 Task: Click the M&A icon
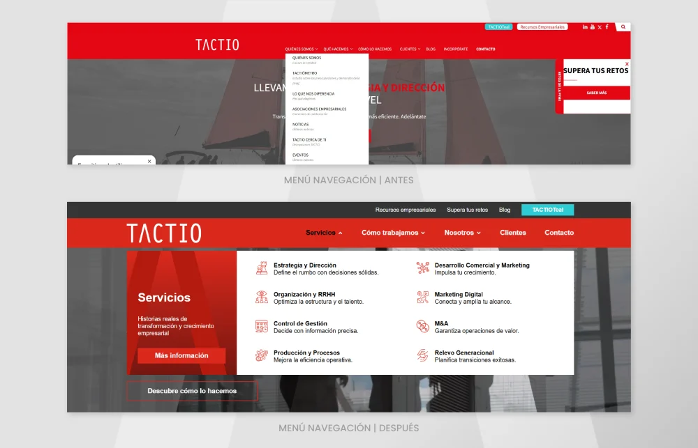pos(422,327)
